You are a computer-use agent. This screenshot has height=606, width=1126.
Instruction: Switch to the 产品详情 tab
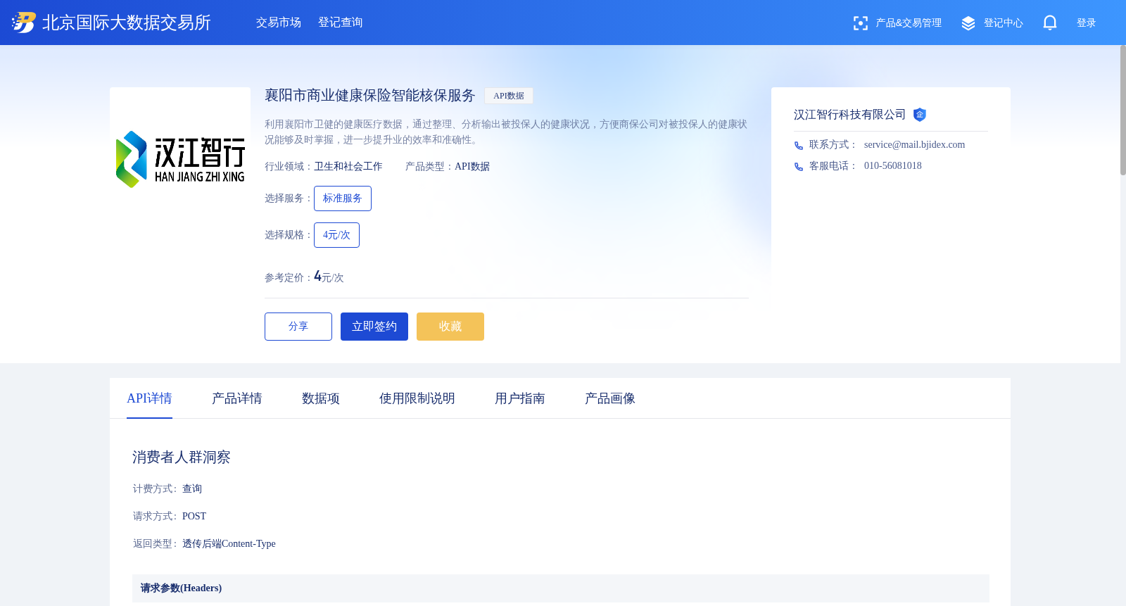(237, 398)
